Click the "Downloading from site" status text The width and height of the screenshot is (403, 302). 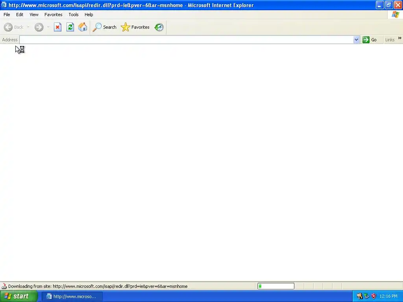(98, 286)
